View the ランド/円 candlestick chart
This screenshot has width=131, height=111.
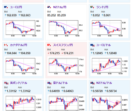pyautogui.click(x=109, y=28)
